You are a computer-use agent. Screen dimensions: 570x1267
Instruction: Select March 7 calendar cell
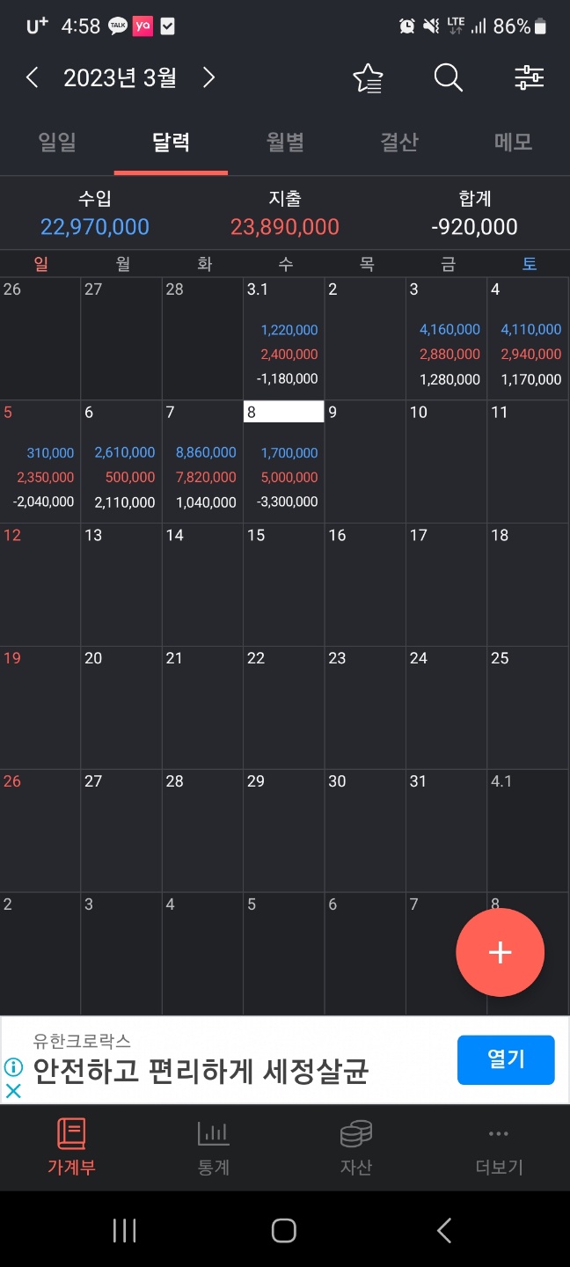(202, 461)
